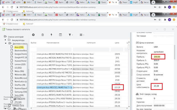Click the page icon beside Lenovo (220)
Screen dimensions: 177x110
pos(12,64)
